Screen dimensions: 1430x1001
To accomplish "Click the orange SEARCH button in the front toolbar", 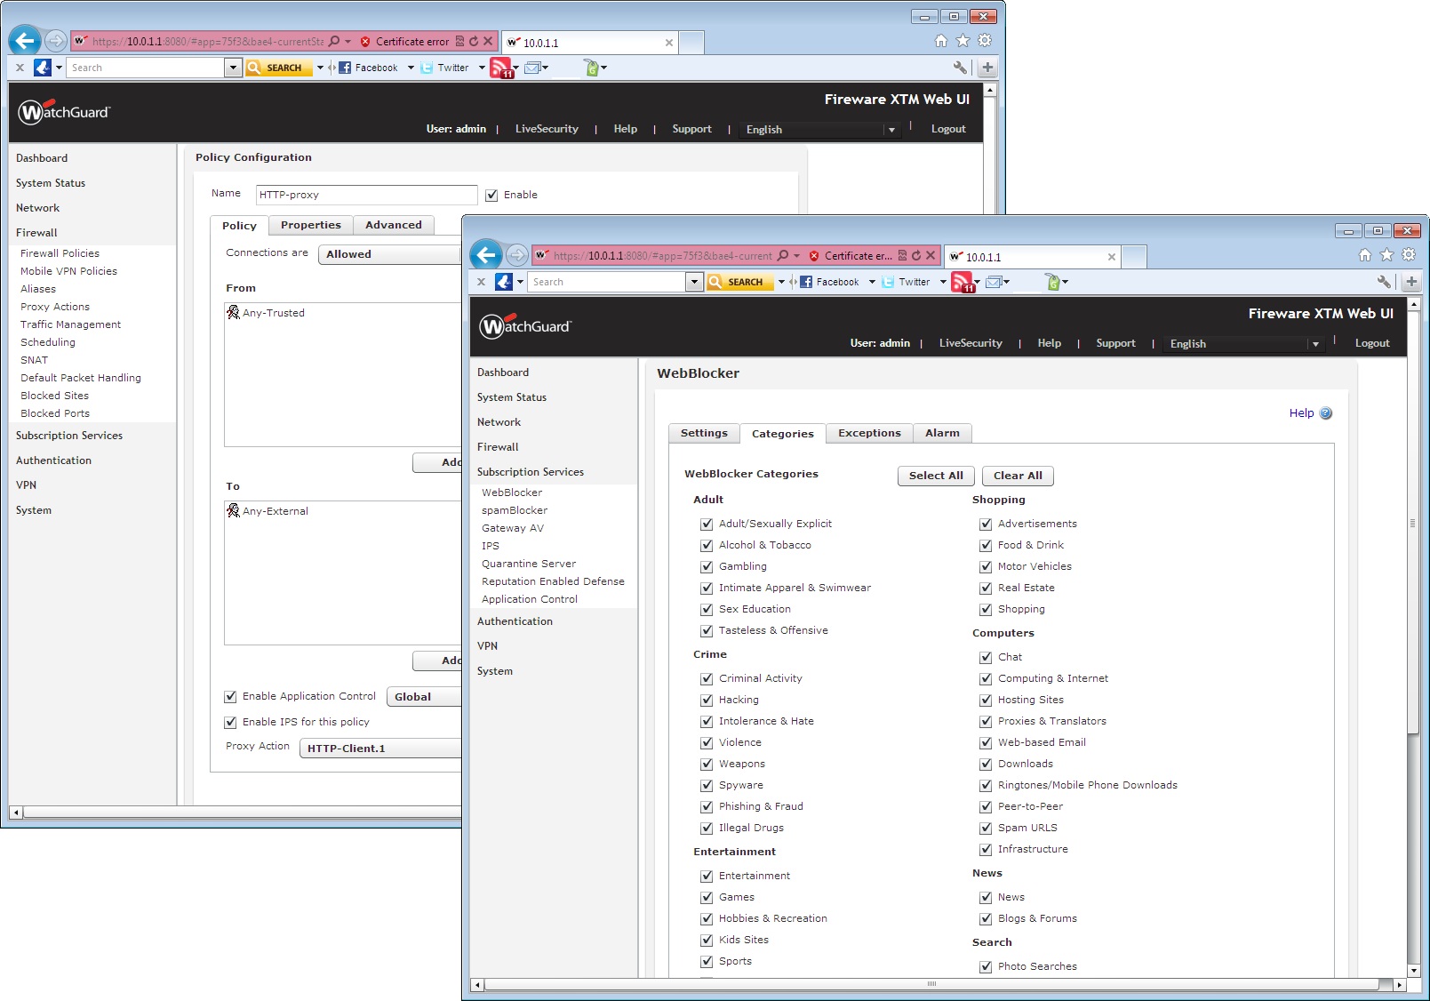I will (x=740, y=282).
